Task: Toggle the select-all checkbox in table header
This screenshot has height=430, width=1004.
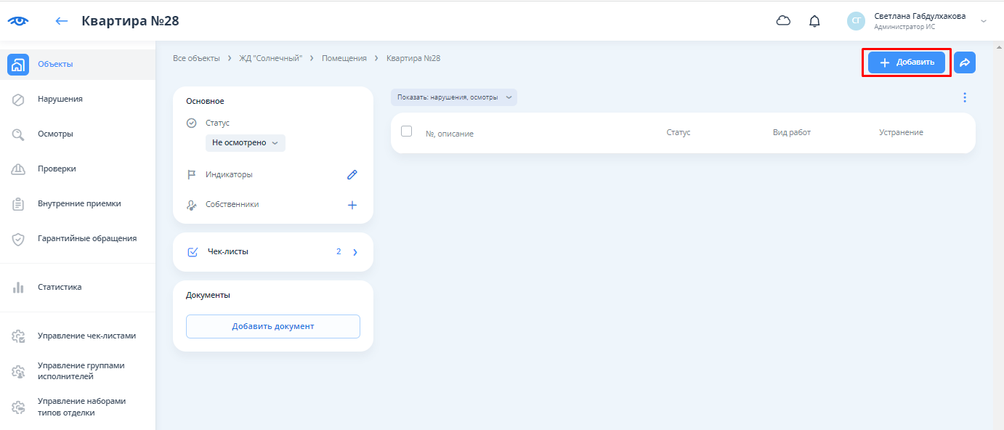Action: click(x=407, y=131)
